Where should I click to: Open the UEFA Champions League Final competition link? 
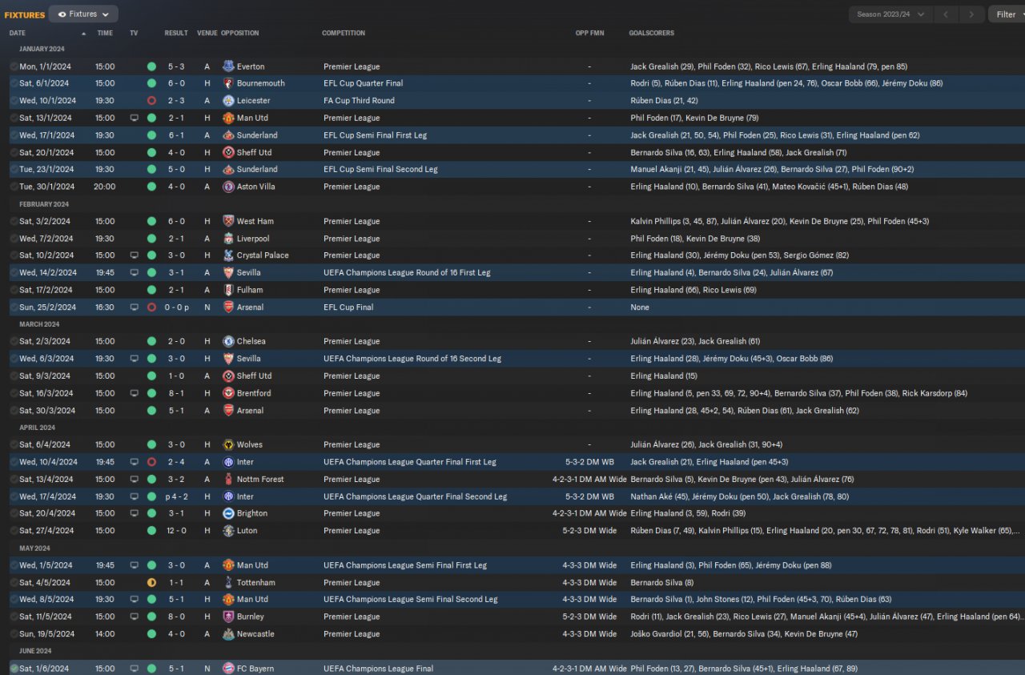click(x=379, y=669)
